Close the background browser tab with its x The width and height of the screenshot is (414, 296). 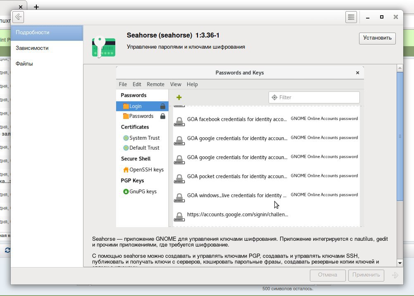click(x=21, y=7)
